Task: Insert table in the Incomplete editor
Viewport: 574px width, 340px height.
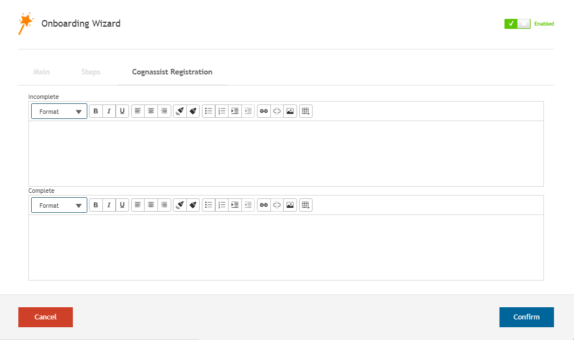Action: point(305,111)
